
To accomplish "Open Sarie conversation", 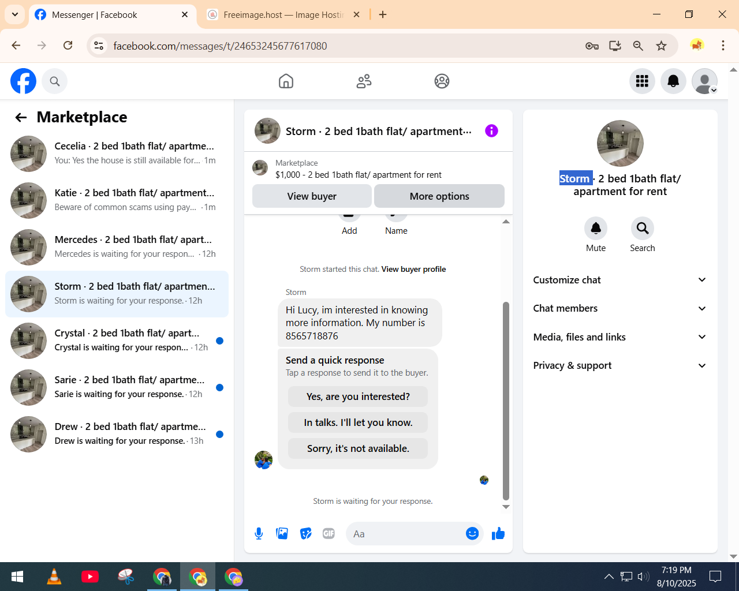I will coord(117,387).
